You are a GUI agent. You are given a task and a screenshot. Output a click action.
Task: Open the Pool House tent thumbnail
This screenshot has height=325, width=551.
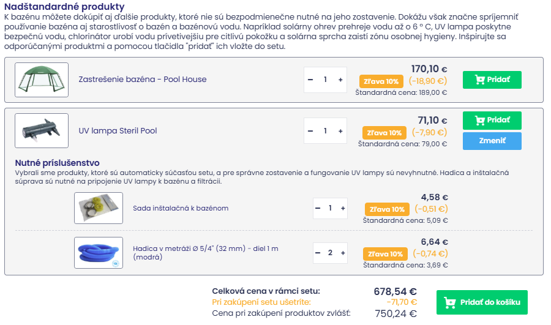click(x=42, y=80)
